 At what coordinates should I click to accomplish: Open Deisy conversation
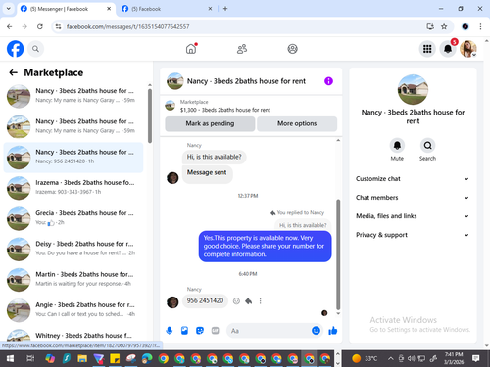(73, 250)
